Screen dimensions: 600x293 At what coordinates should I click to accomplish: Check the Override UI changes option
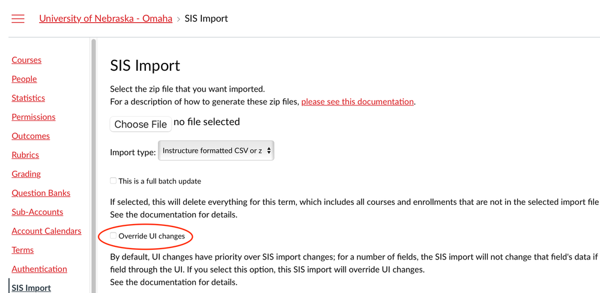[114, 236]
